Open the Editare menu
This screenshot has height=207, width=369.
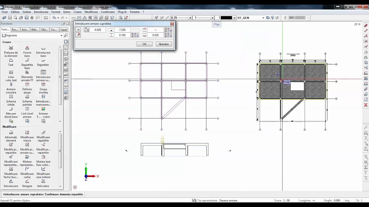click(x=15, y=12)
